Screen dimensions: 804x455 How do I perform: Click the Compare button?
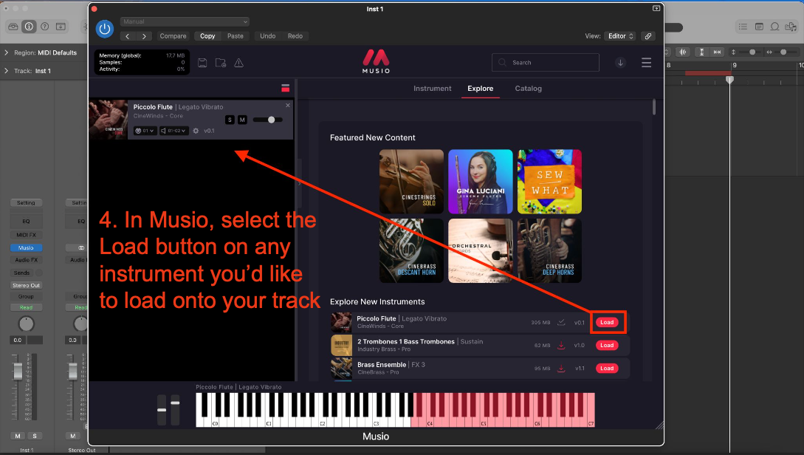click(x=173, y=36)
